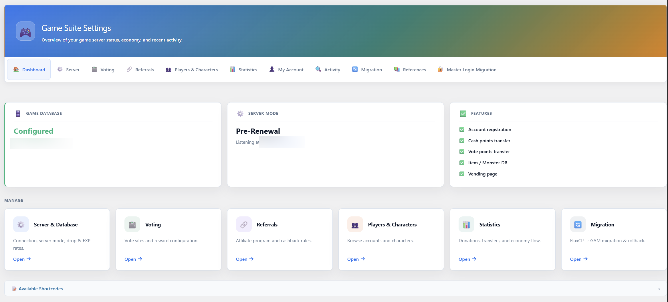The height and width of the screenshot is (302, 668).
Task: Click the My Account person tab icon
Action: coord(272,69)
